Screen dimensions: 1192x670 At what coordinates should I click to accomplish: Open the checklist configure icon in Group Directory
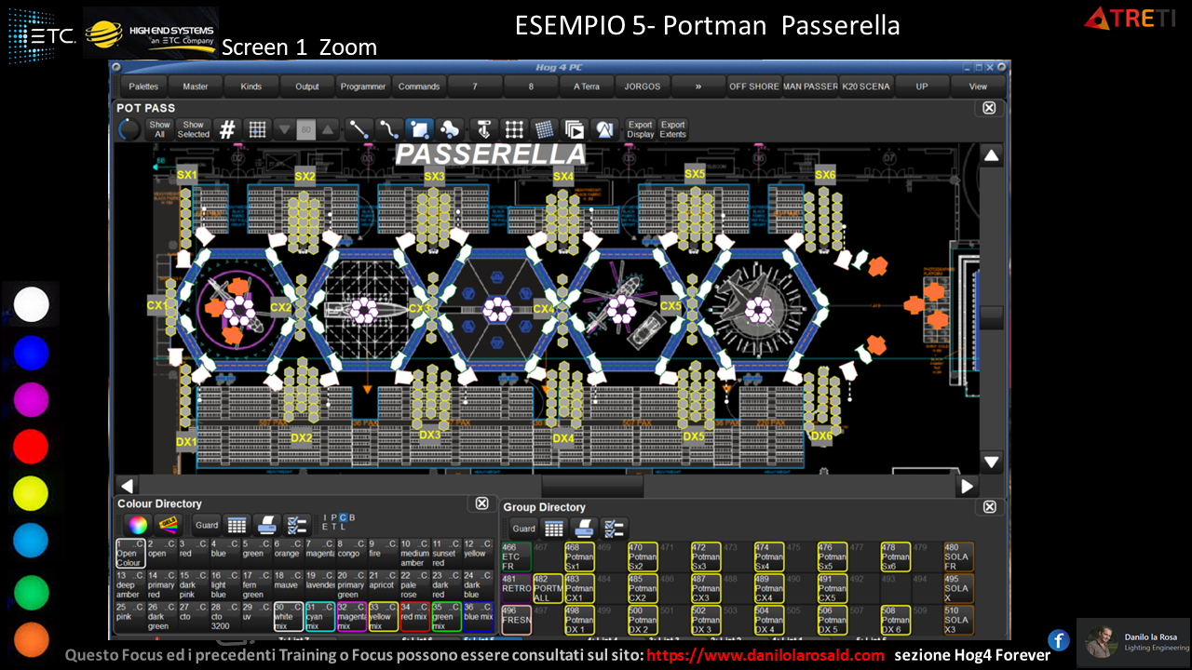click(x=614, y=529)
